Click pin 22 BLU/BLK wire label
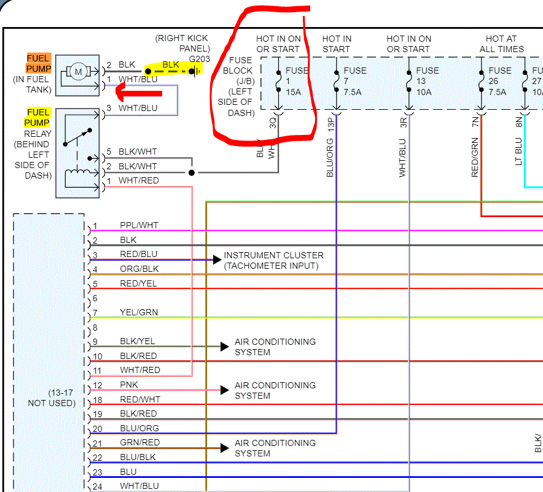The height and width of the screenshot is (492, 543). coord(138,458)
